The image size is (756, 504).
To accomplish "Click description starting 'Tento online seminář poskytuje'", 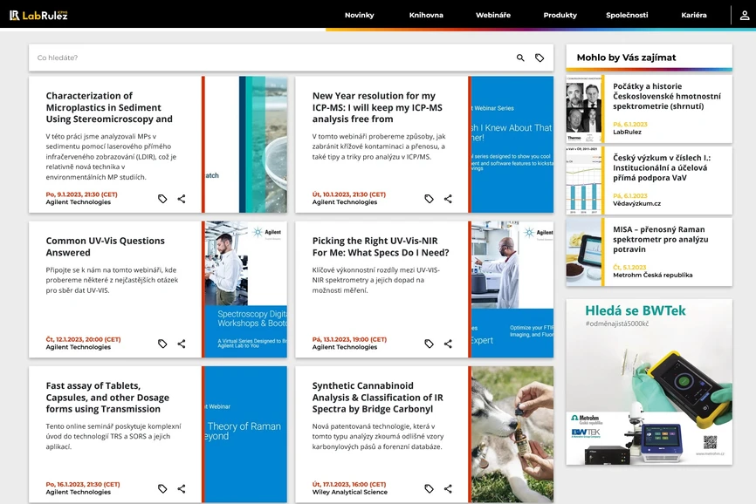I will [113, 436].
